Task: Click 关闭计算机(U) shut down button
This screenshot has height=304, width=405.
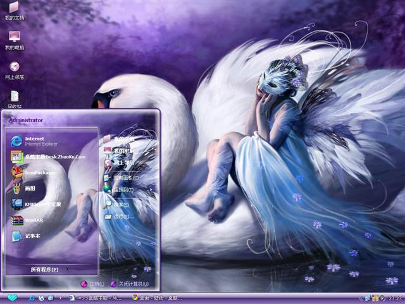Action: tap(129, 284)
